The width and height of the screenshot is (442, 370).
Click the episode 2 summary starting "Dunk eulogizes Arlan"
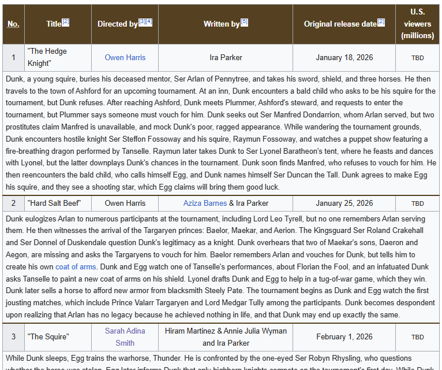click(221, 267)
